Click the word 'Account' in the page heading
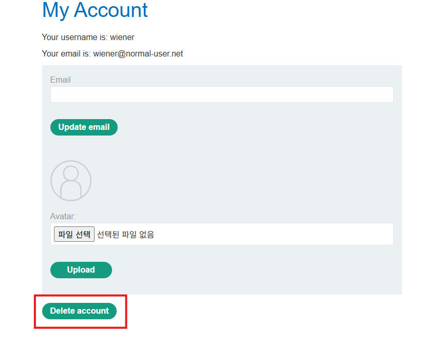Screen dimensions: 425x346 point(110,10)
